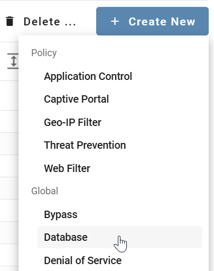Click the word Service in Denial of Service
The image size is (214, 271).
point(105,260)
